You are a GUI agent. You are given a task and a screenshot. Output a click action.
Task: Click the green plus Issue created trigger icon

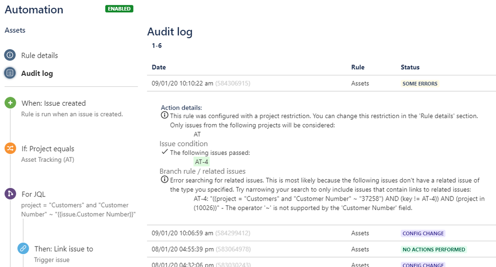10,103
